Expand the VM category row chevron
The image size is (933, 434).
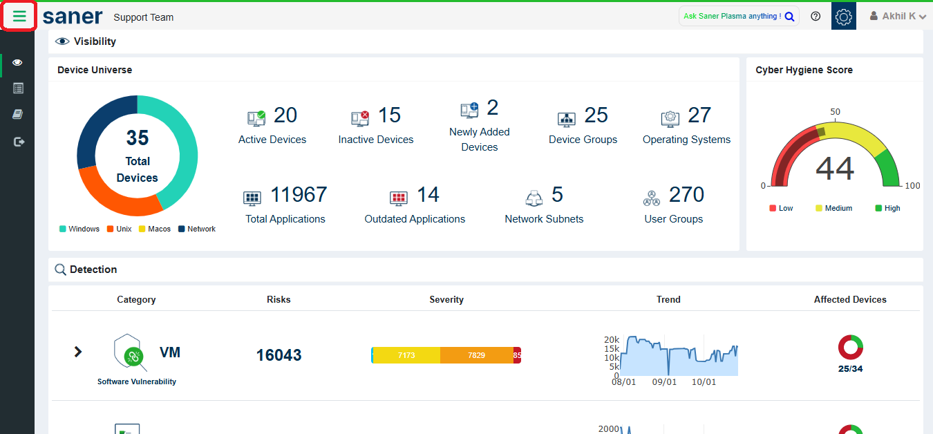(x=78, y=352)
